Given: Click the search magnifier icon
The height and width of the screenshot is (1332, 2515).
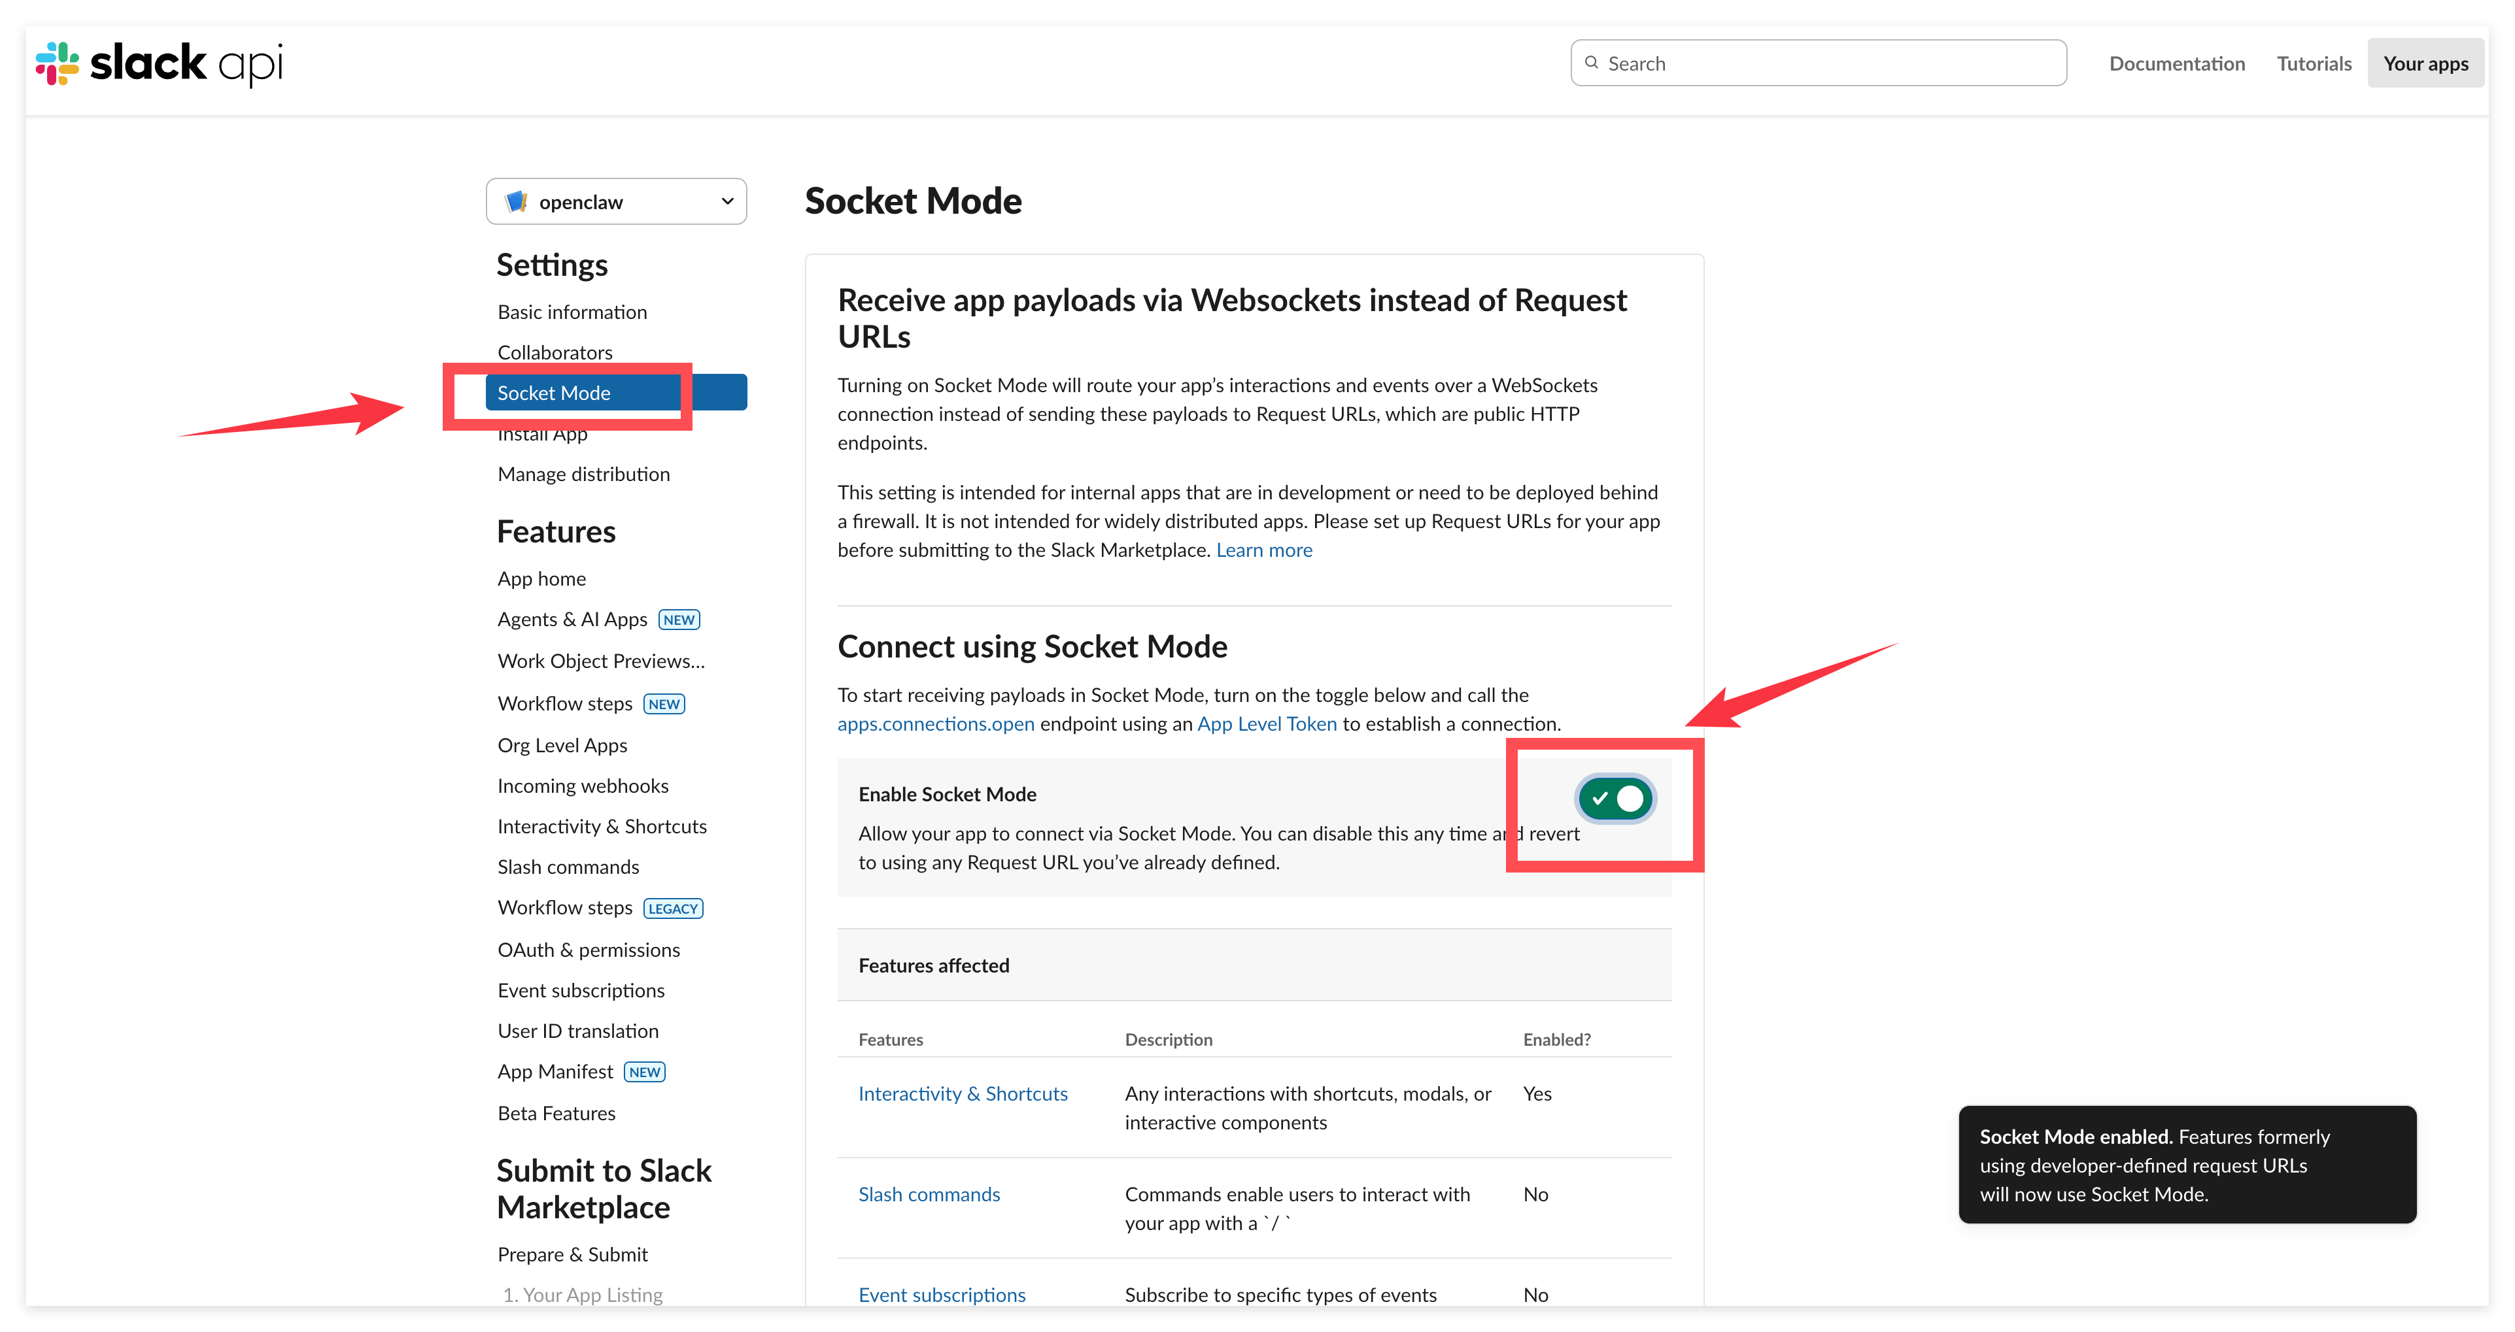Looking at the screenshot, I should point(1592,63).
